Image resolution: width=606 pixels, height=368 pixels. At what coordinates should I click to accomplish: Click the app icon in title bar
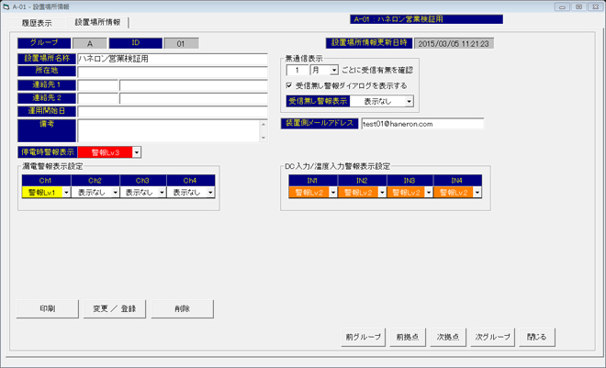[6, 6]
